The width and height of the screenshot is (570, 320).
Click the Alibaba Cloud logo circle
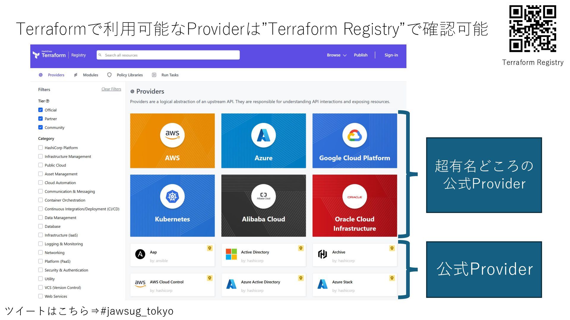[264, 196]
